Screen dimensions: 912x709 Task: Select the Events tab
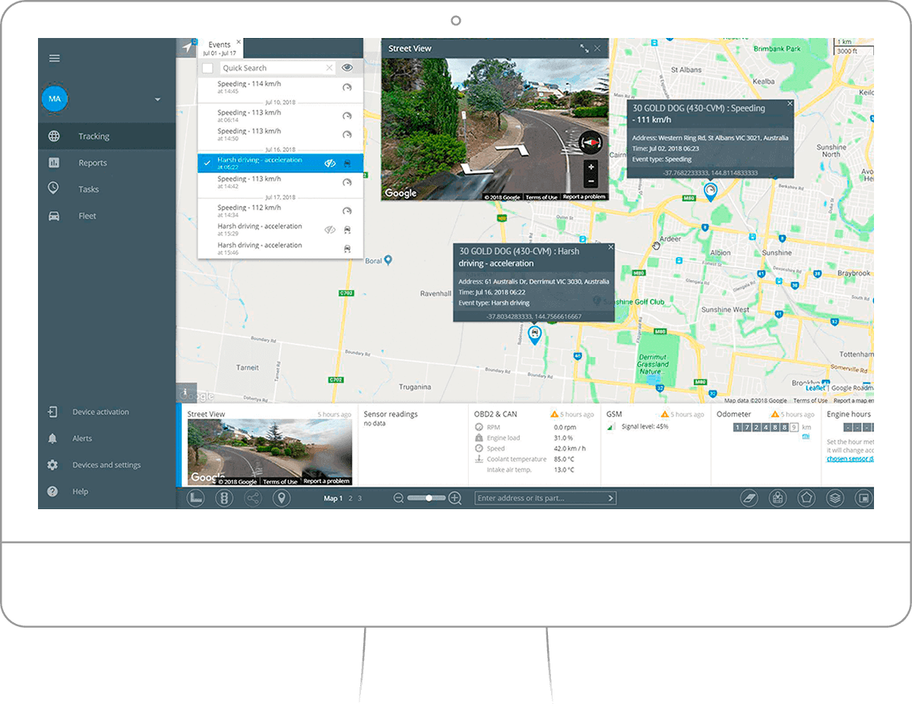pos(219,49)
